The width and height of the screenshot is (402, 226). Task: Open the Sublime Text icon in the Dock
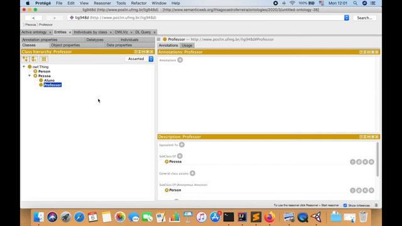pyautogui.click(x=256, y=217)
